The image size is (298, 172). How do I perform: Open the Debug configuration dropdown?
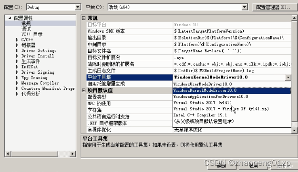tap(78, 7)
